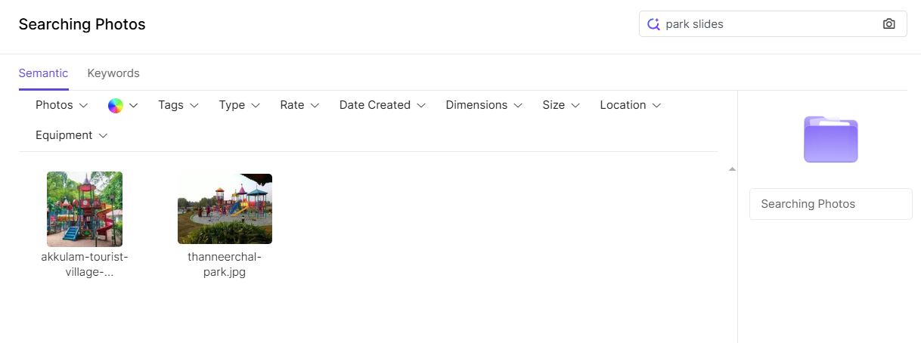Expand the Size filter dropdown

(x=560, y=105)
